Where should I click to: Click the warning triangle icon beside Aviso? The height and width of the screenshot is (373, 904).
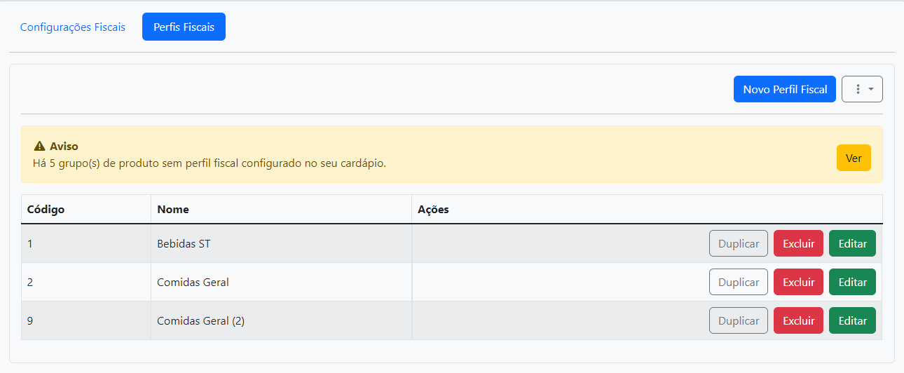click(39, 147)
